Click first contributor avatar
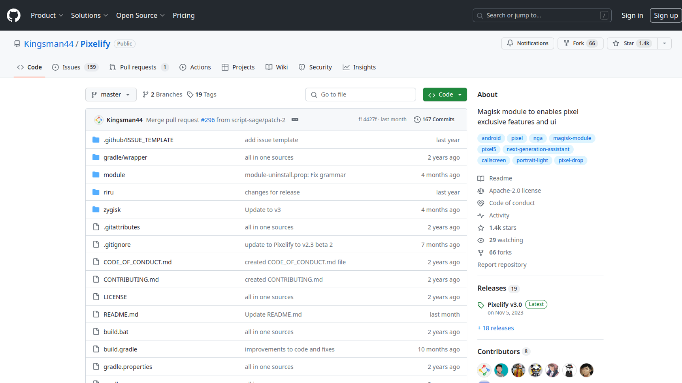682x383 pixels. [x=484, y=370]
